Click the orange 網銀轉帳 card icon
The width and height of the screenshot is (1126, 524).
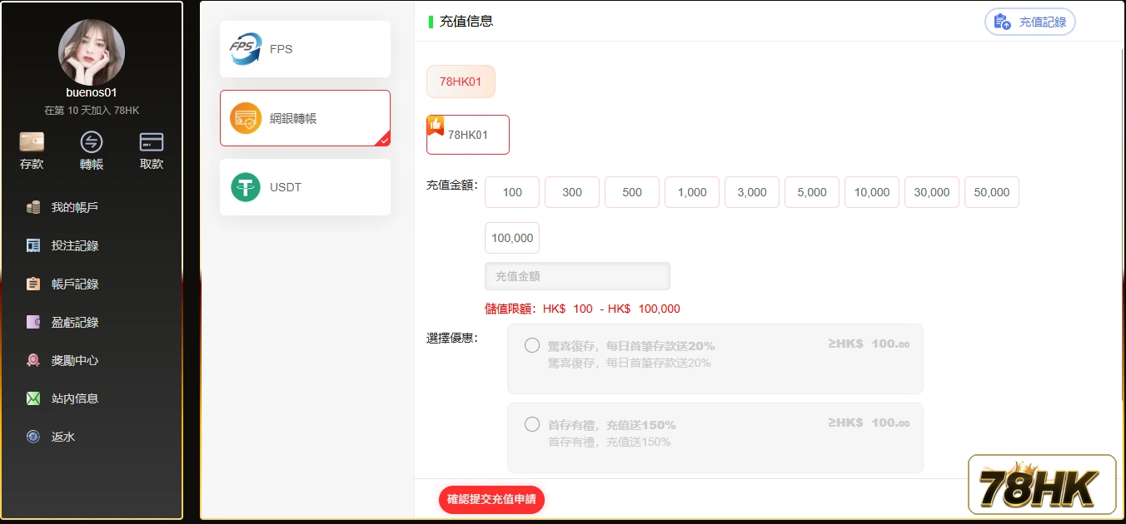click(x=245, y=118)
